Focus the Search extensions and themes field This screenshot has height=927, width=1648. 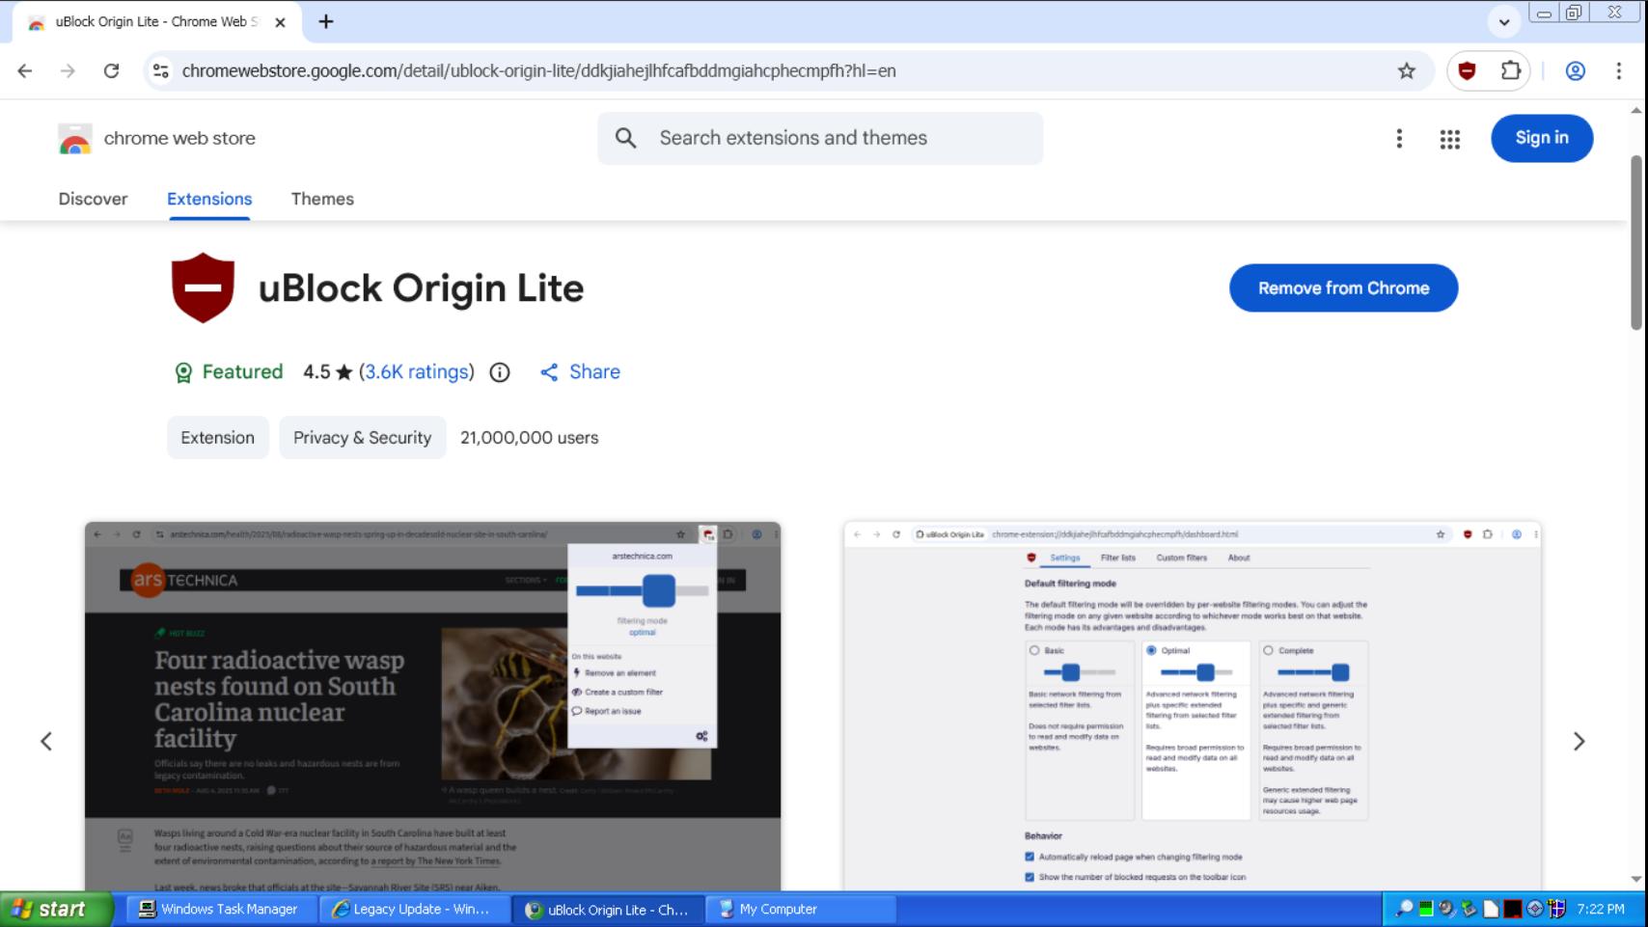click(x=820, y=138)
